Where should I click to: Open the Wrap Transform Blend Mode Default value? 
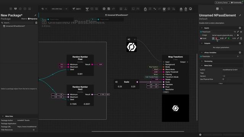(x=156, y=69)
